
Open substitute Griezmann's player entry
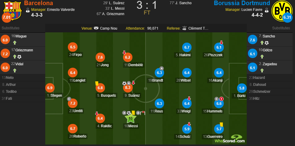pos(23,54)
